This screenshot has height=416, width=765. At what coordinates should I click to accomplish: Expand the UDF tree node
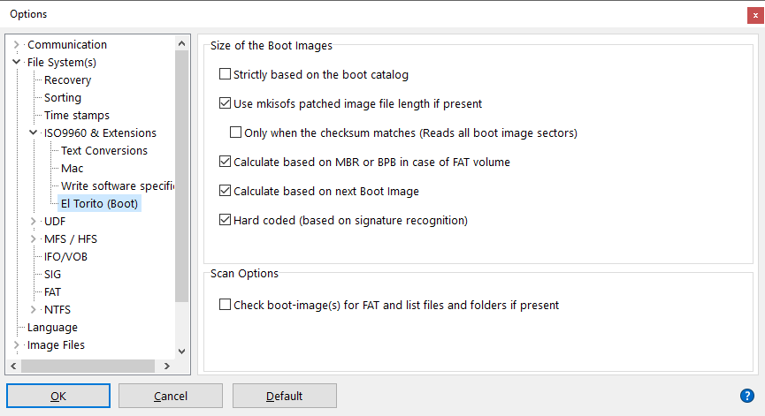point(34,222)
